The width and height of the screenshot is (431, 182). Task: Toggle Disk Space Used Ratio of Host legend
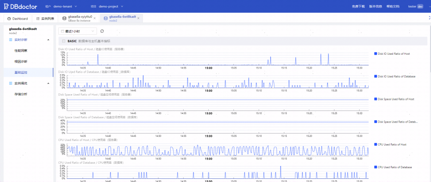(394, 99)
